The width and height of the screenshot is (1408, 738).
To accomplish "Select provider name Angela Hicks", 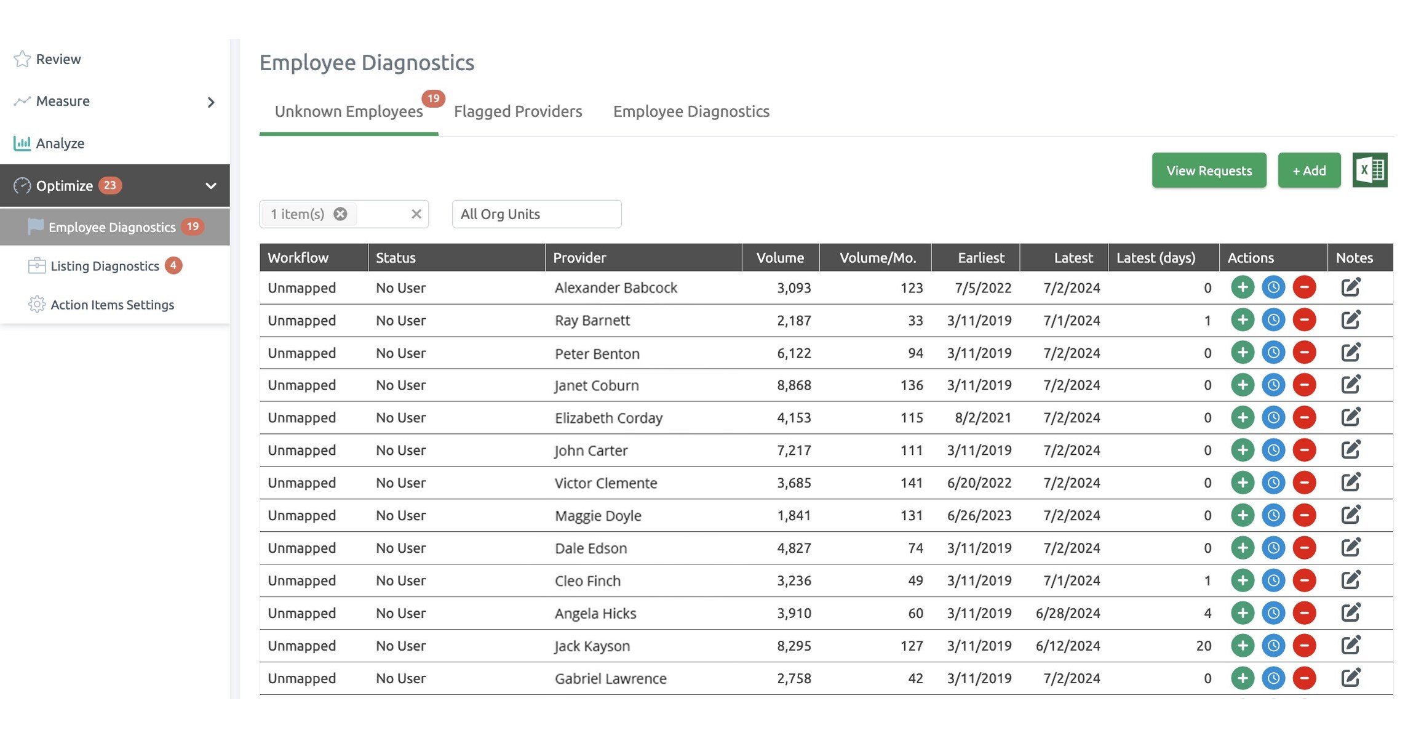I will pyautogui.click(x=595, y=614).
